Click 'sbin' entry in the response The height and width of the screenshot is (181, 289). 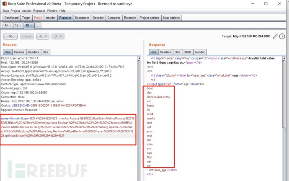point(150,144)
